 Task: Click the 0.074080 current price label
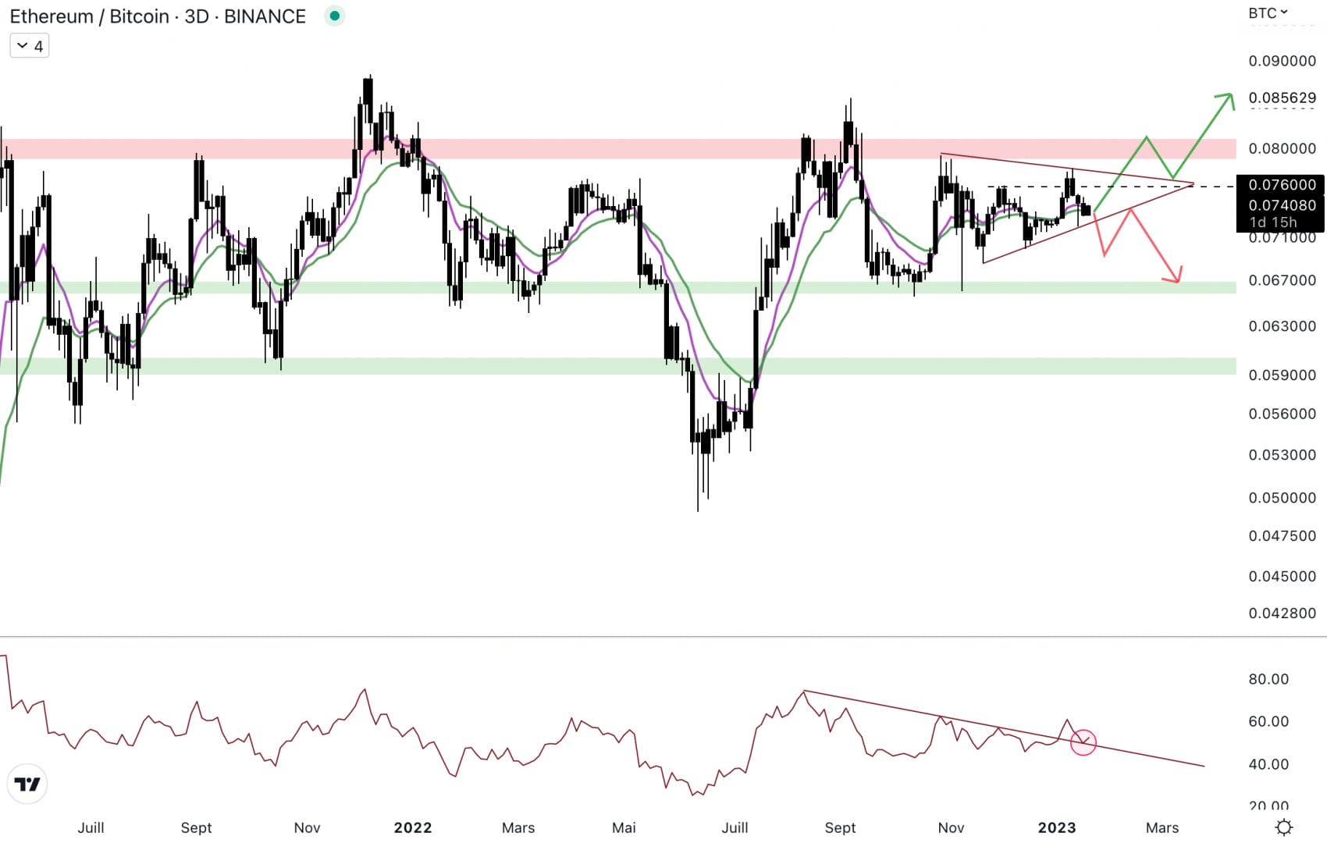(1281, 205)
